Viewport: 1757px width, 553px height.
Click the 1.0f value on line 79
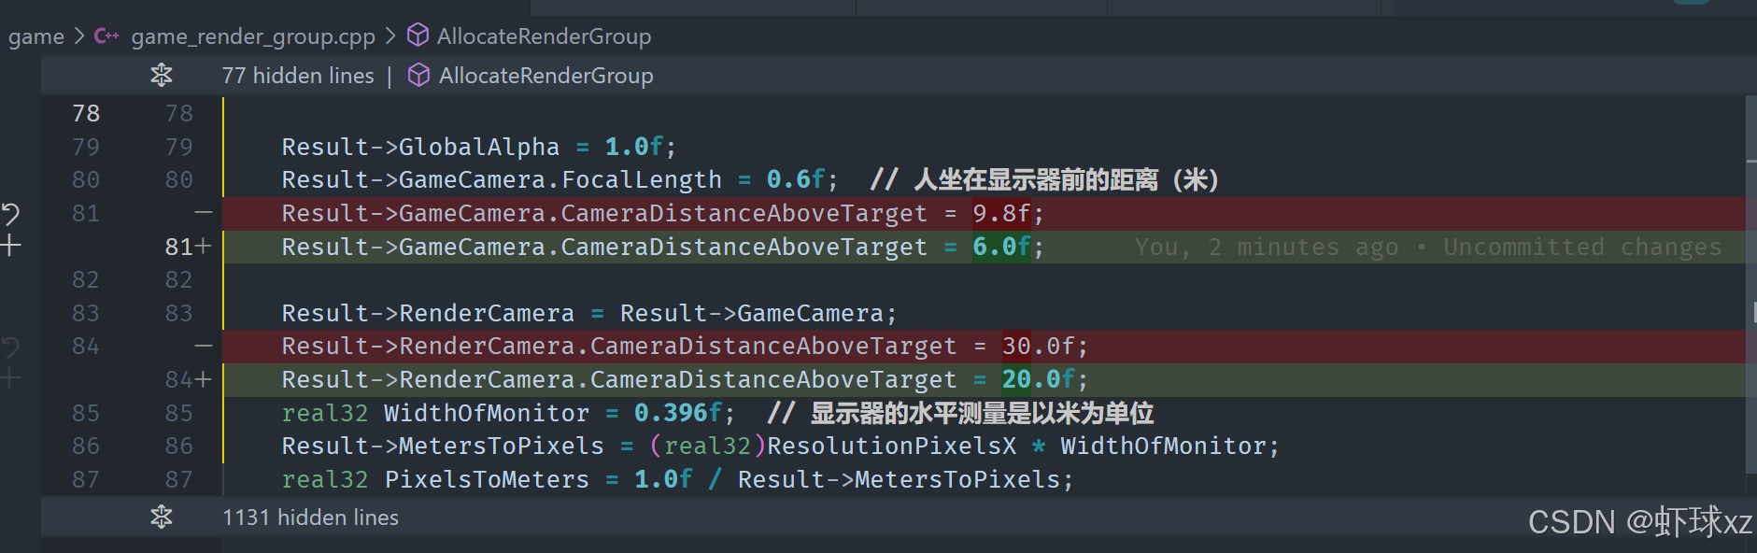(633, 147)
